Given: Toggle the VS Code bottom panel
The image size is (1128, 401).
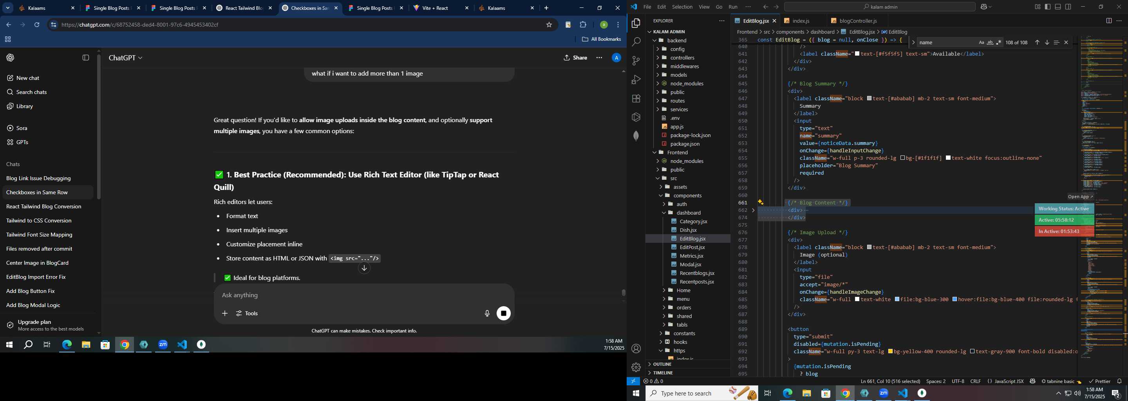Looking at the screenshot, I should point(1058,7).
